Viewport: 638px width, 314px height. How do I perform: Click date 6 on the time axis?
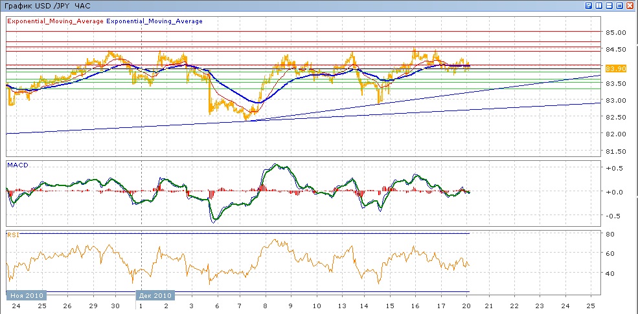tap(217, 306)
